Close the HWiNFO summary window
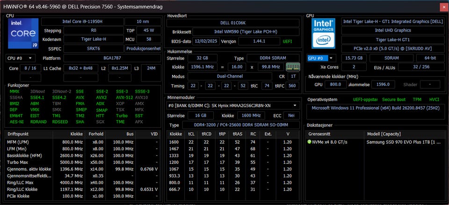 [444, 7]
